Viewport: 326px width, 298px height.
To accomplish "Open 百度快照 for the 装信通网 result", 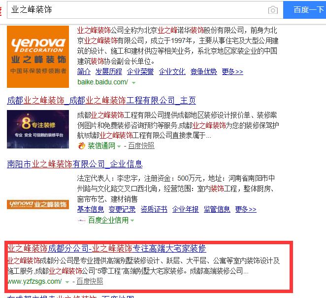I will coord(141,146).
